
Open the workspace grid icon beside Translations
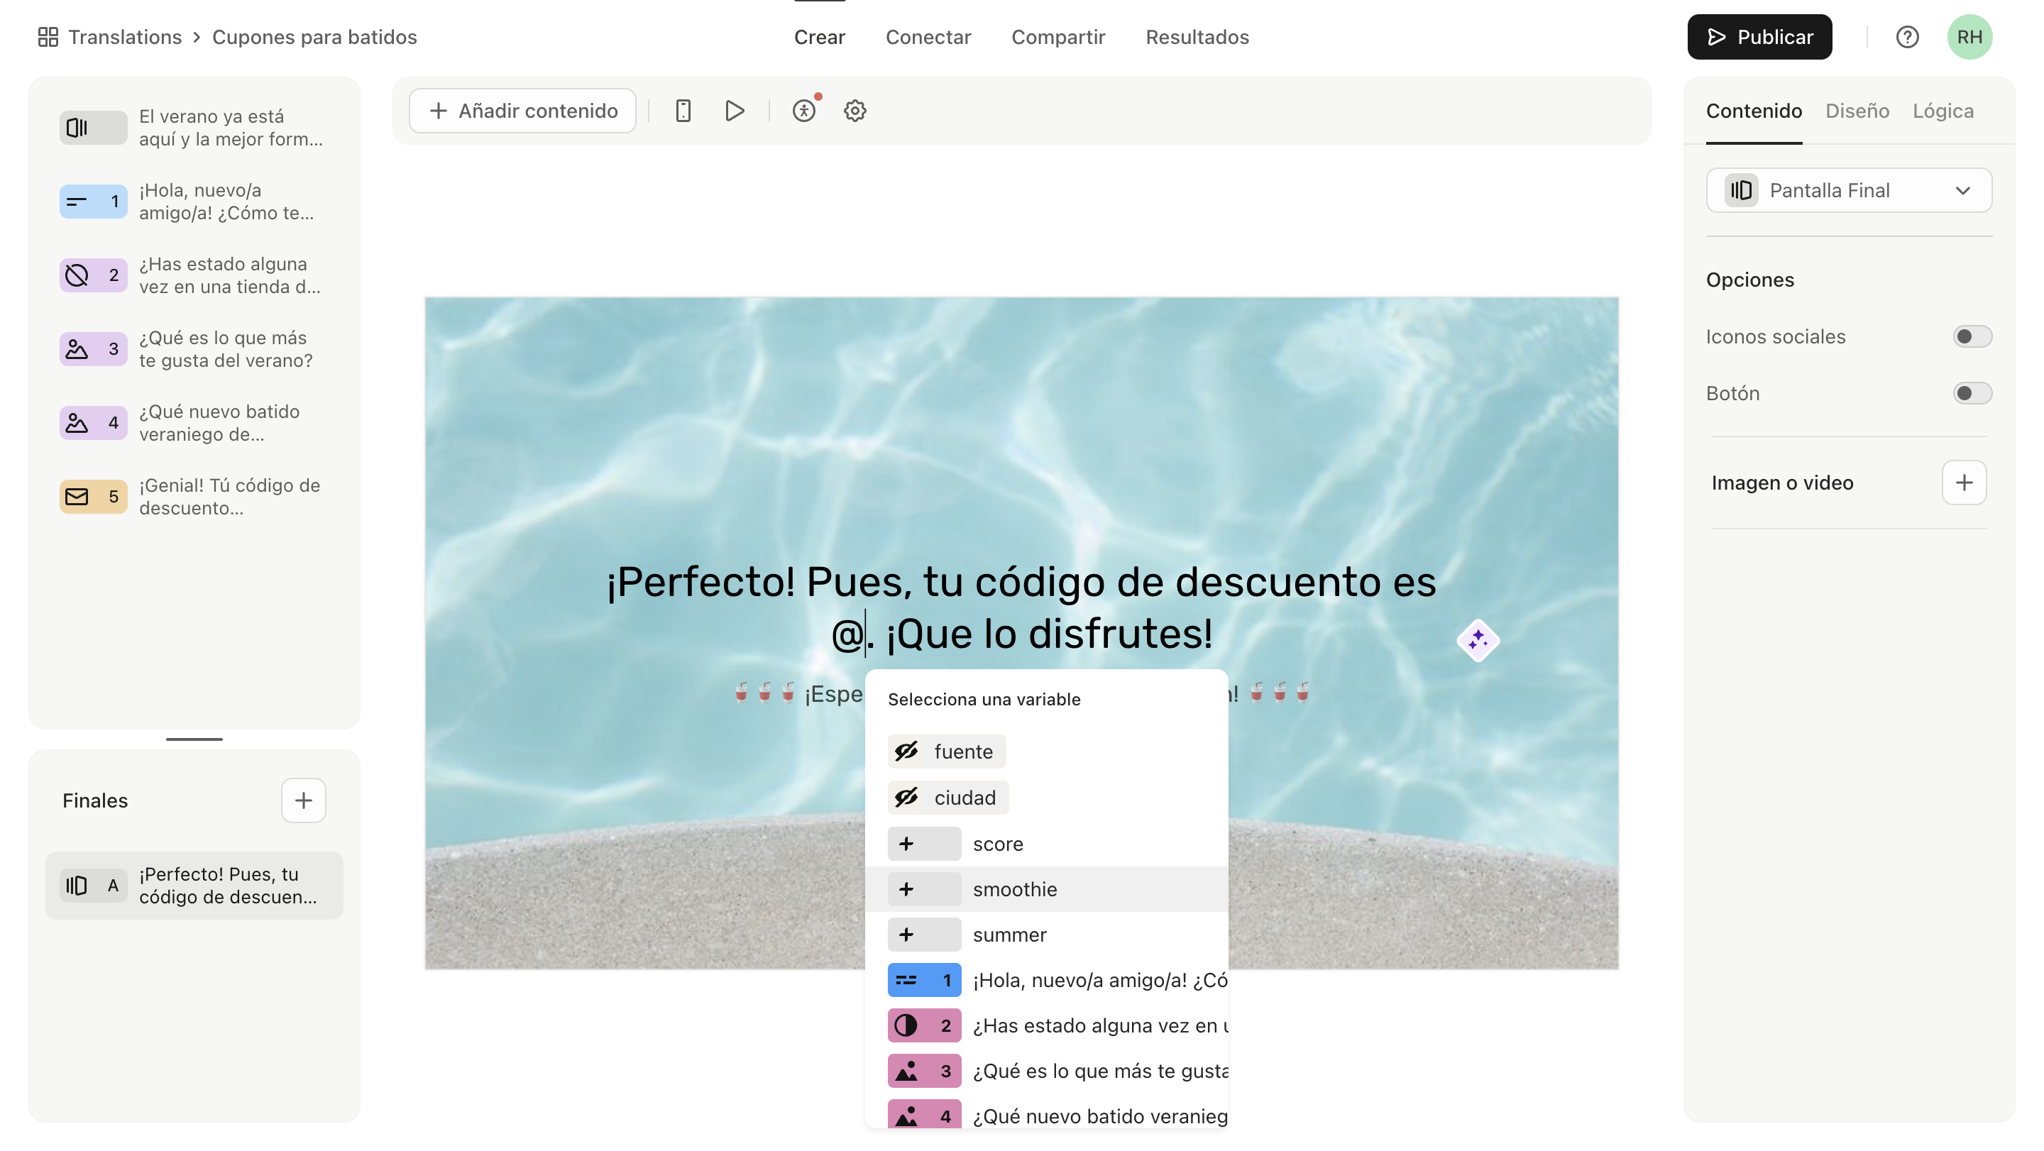tap(48, 38)
